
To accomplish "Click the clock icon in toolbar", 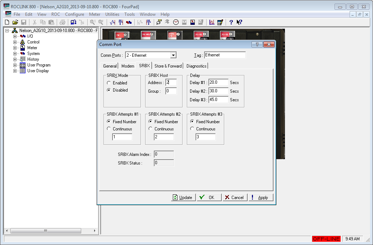I will pyautogui.click(x=176, y=22).
